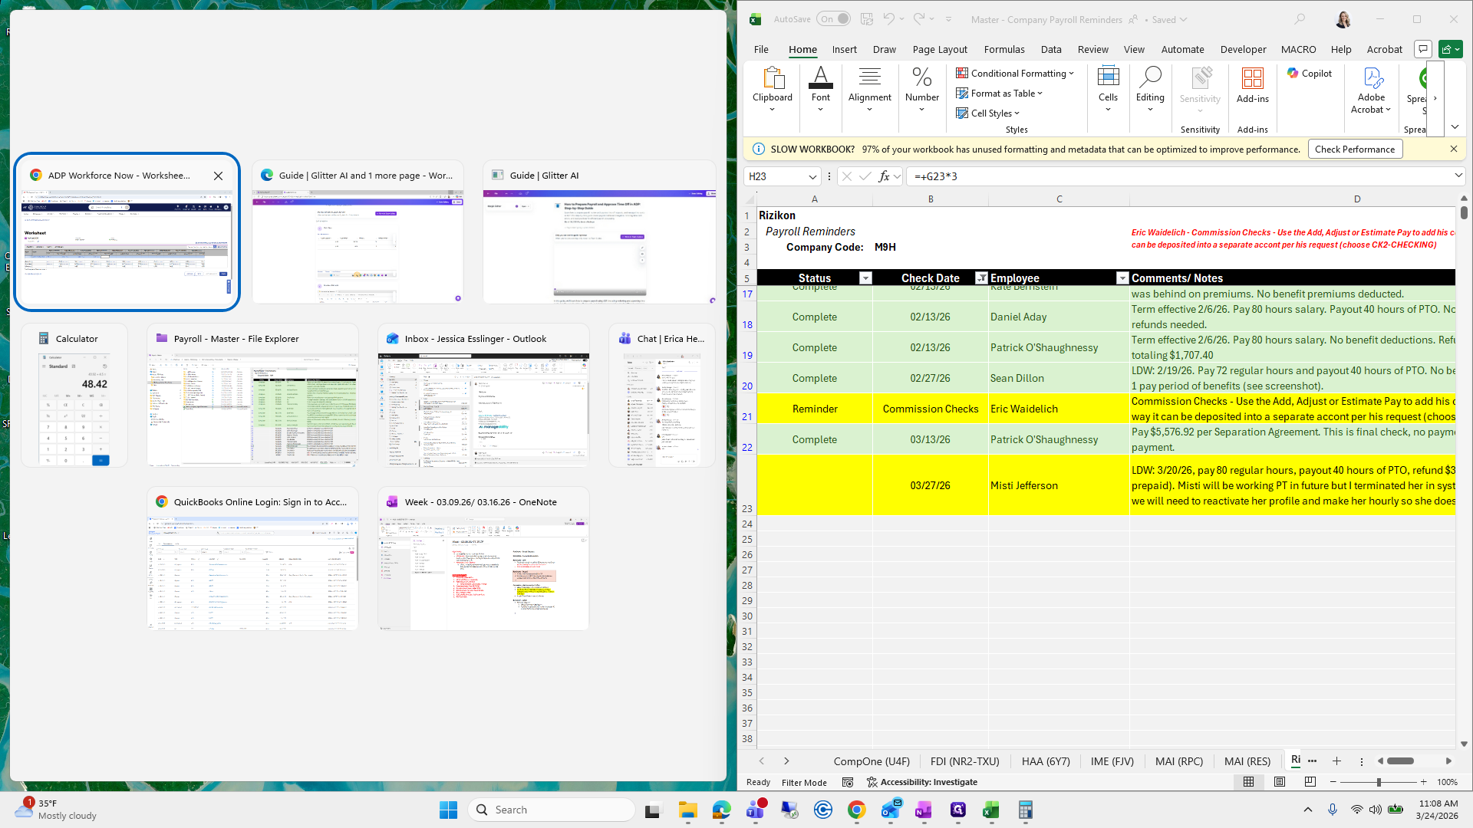Screen dimensions: 1473x828
Task: Dismiss the slow workbook notification bar
Action: pyautogui.click(x=1453, y=149)
